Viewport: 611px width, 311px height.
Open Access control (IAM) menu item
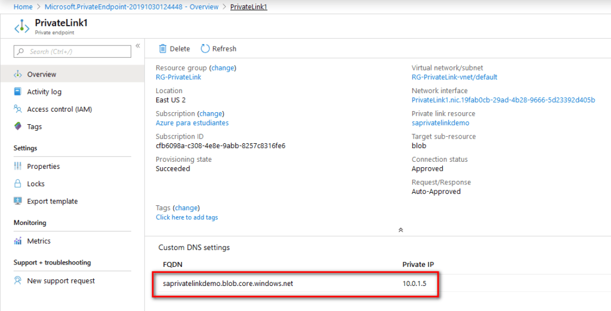coord(60,109)
